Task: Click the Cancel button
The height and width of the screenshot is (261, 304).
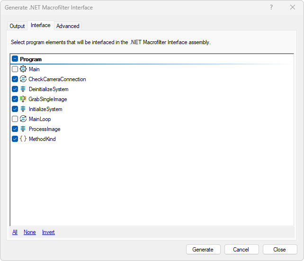Action: click(x=241, y=250)
